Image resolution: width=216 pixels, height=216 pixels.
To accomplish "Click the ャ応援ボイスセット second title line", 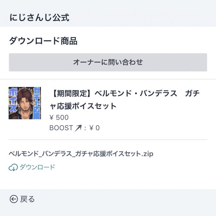I will (83, 106).
